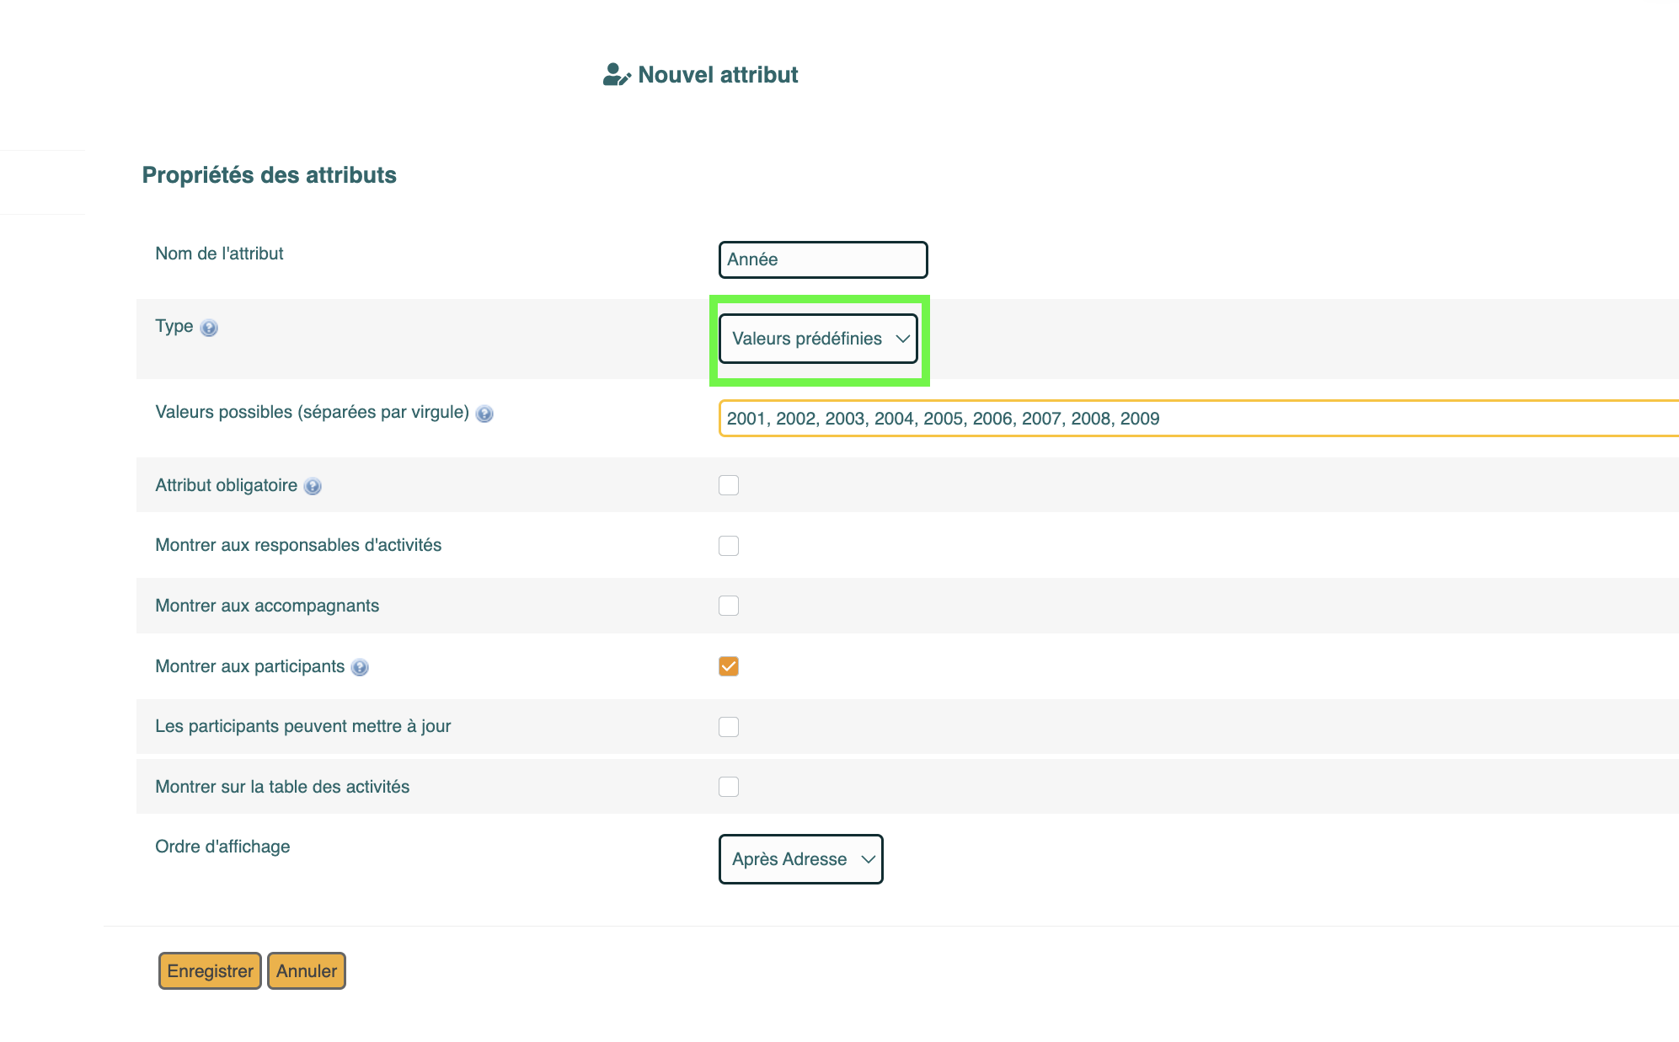Enable Les participants peuvent mettre à jour
This screenshot has width=1679, height=1042.
[729, 727]
